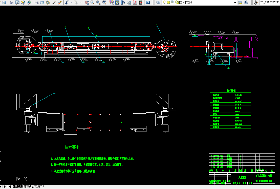The image size is (280, 189).
Task: Switch to the 布局1 layout tab
Action: point(27,186)
